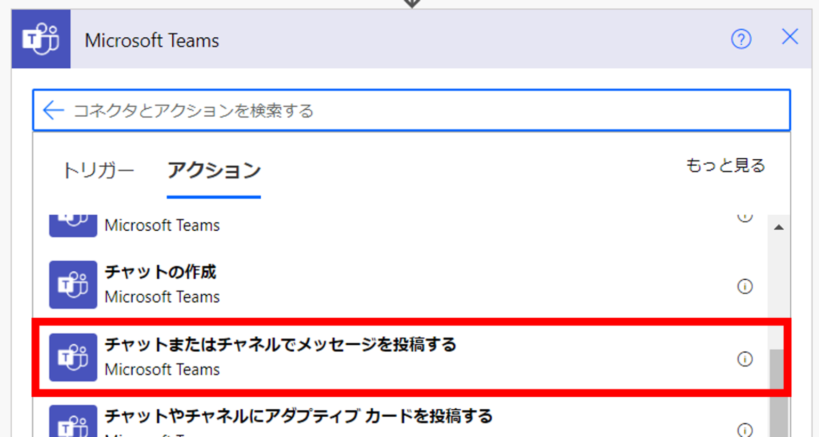Open help via the question mark icon
Image resolution: width=819 pixels, height=437 pixels.
[x=741, y=39]
